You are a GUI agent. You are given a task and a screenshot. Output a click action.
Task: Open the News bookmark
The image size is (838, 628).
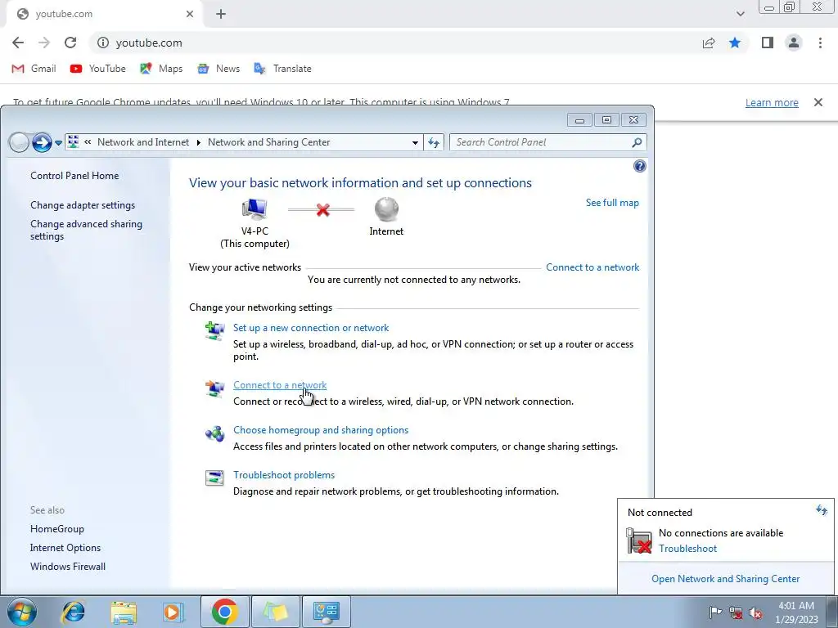[218, 69]
